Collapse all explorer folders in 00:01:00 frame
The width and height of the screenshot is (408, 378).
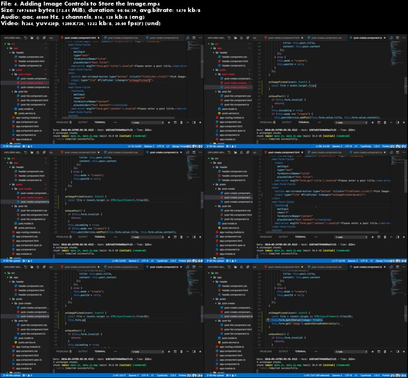[x=44, y=38]
